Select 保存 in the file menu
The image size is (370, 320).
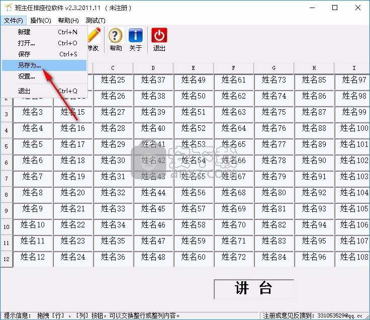(x=44, y=54)
